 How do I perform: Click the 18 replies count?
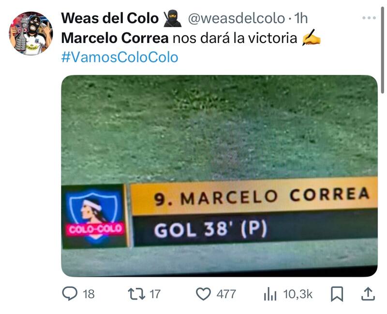(89, 294)
